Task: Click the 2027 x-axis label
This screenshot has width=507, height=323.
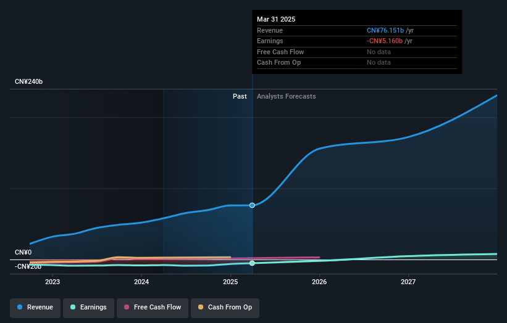Action: coord(408,282)
